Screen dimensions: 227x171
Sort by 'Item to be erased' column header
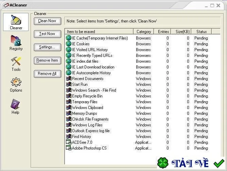(x=99, y=31)
